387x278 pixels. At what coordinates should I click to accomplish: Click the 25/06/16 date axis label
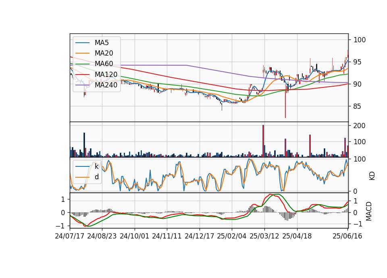click(x=347, y=236)
